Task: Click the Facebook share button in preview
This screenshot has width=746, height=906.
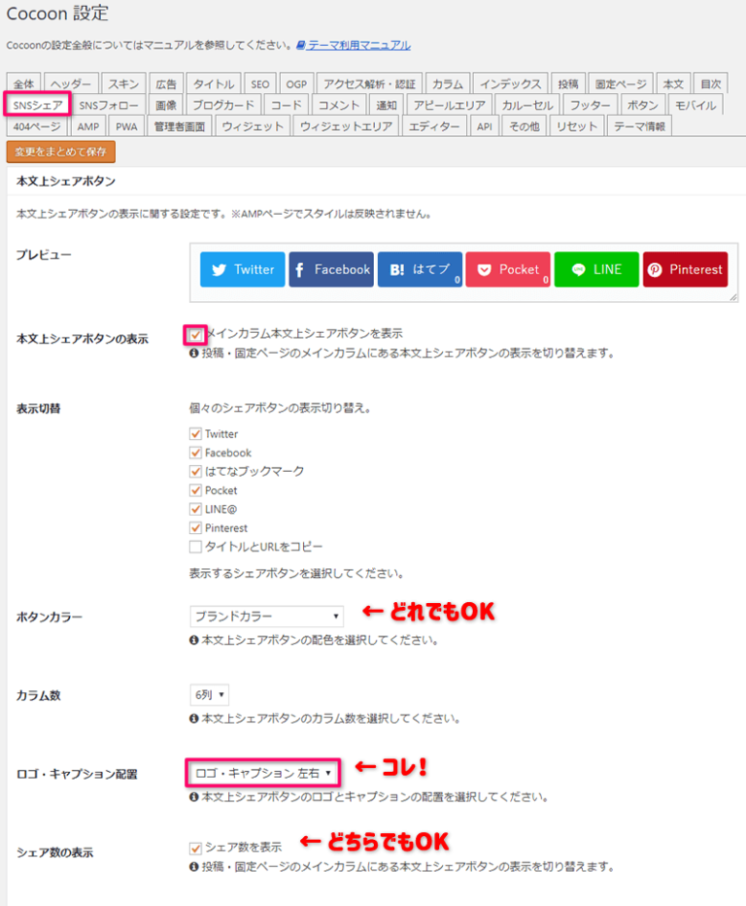Action: pyautogui.click(x=330, y=270)
